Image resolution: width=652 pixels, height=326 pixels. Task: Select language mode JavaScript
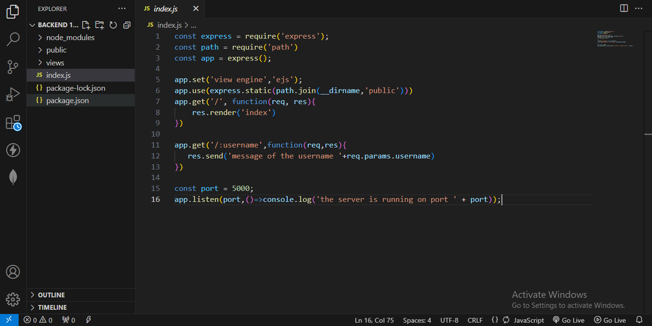pos(529,320)
